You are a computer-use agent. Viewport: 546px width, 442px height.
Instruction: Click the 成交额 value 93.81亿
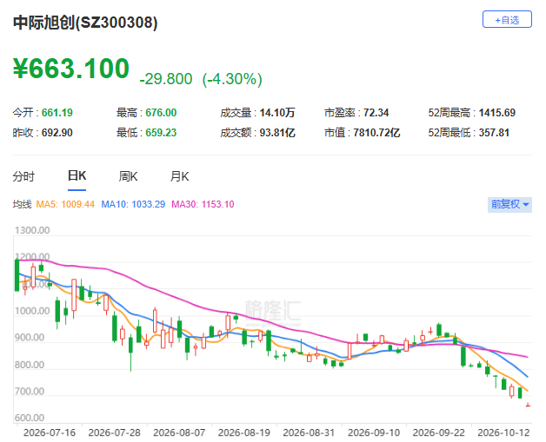point(277,133)
